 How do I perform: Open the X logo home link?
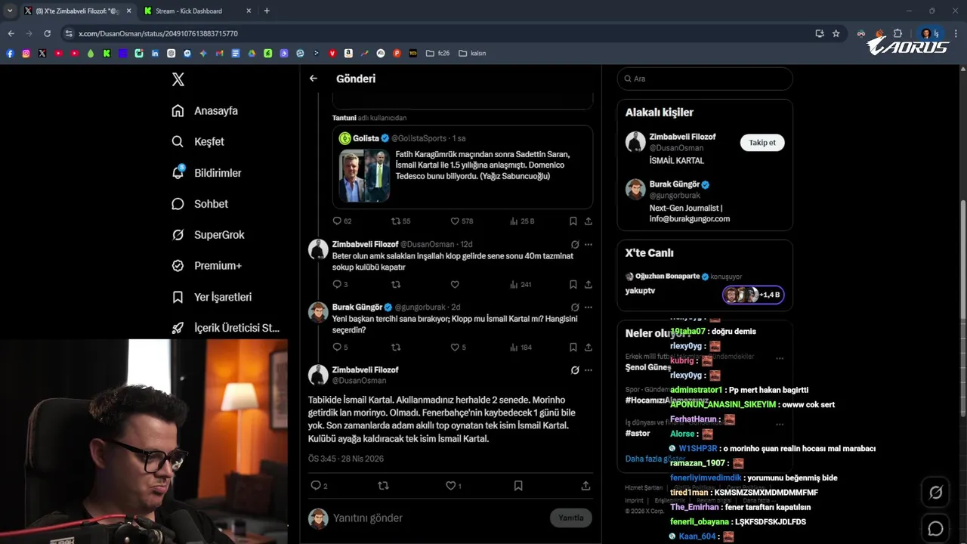178,79
